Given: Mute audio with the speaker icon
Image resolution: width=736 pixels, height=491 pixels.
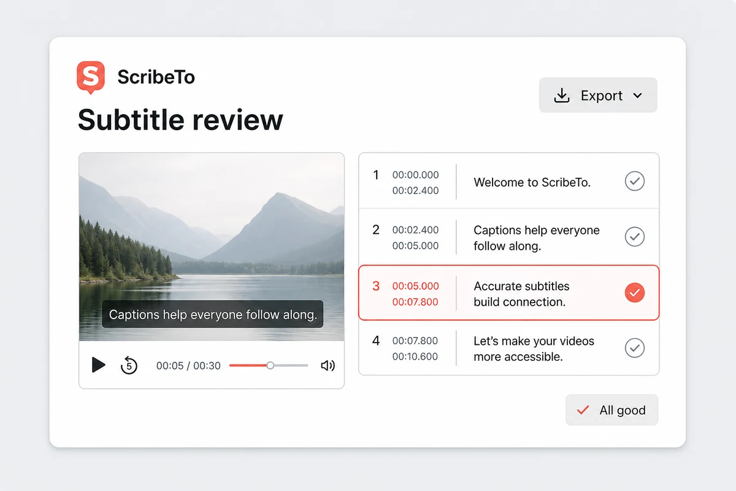Looking at the screenshot, I should coord(328,366).
